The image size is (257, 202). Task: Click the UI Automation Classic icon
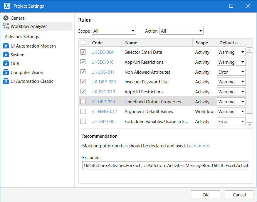click(x=6, y=81)
